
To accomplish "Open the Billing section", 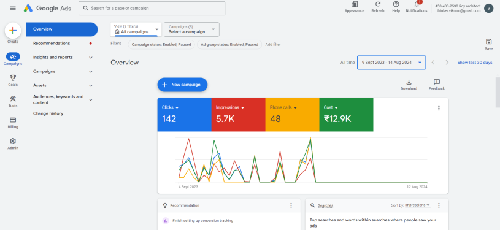I will 13,123.
